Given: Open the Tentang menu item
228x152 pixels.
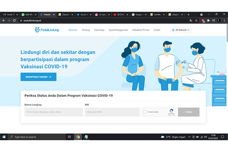Looking at the screenshot, I should 85,30.
